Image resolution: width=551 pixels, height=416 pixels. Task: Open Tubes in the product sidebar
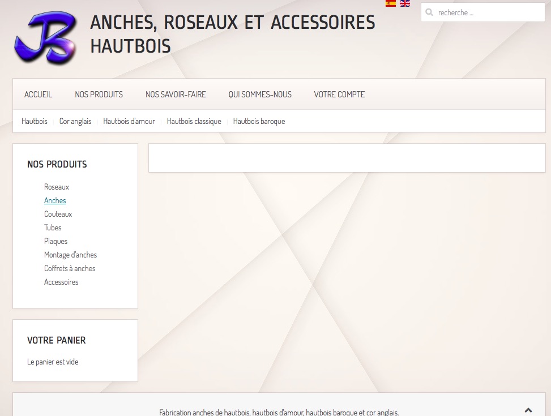[x=53, y=228]
